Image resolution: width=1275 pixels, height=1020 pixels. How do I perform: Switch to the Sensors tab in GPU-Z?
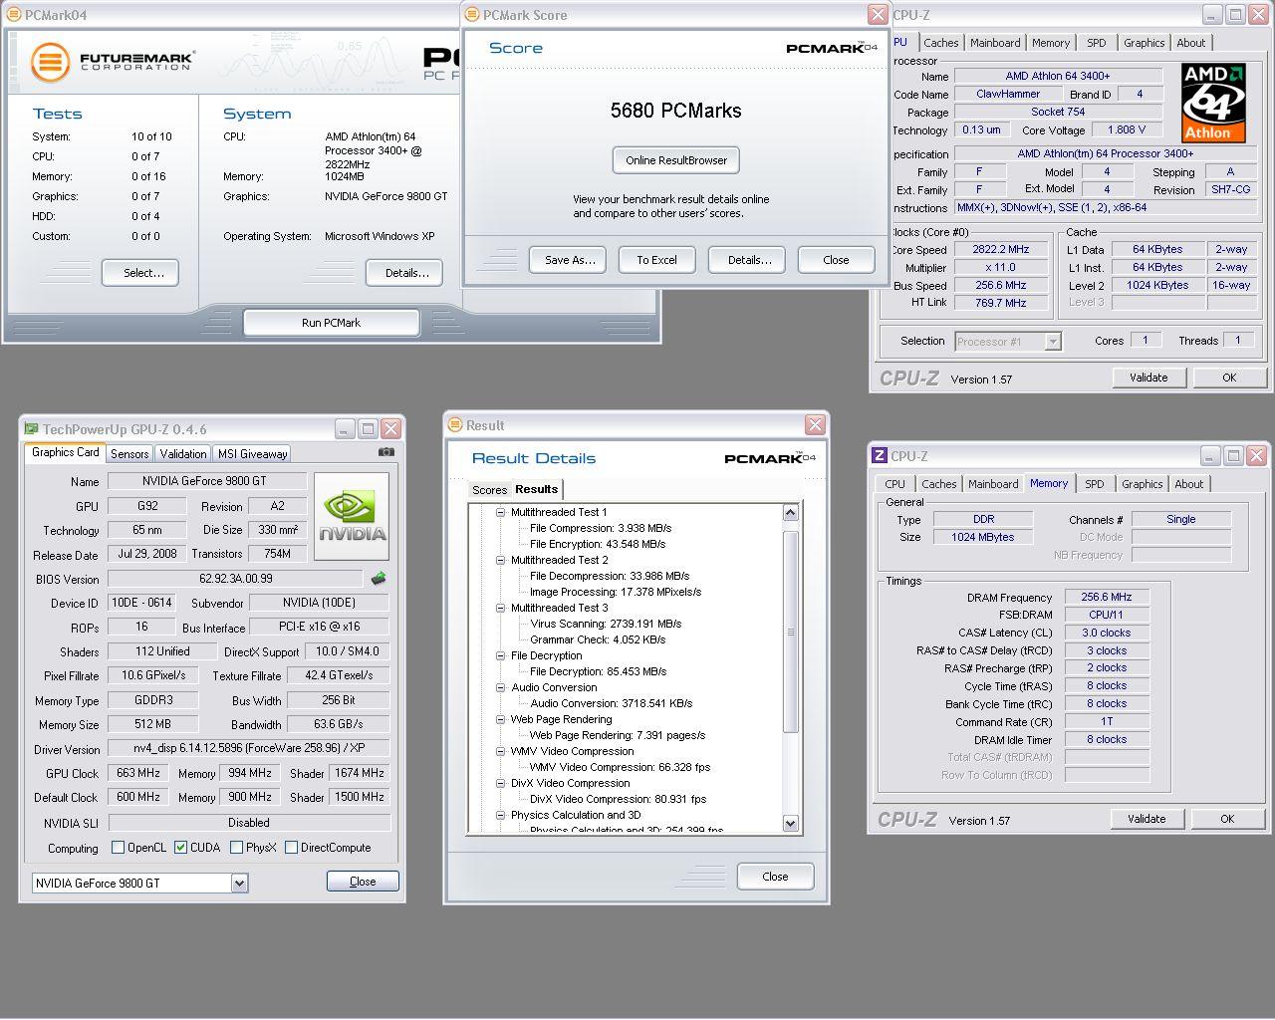[129, 453]
